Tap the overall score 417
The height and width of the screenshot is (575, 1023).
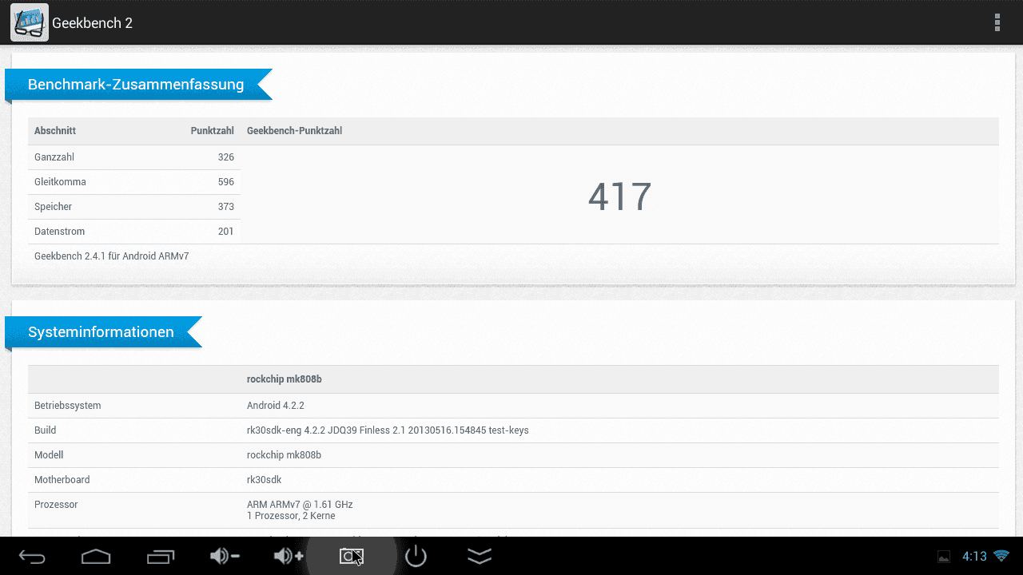619,196
